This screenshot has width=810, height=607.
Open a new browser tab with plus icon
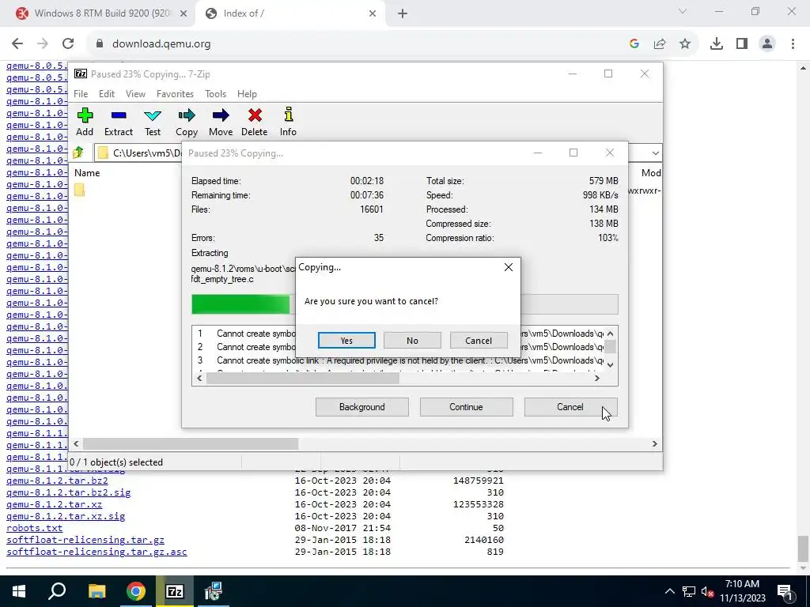tap(403, 14)
